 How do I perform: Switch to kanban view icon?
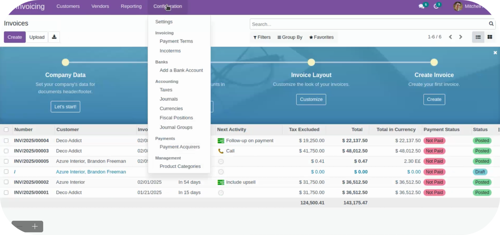(x=490, y=37)
